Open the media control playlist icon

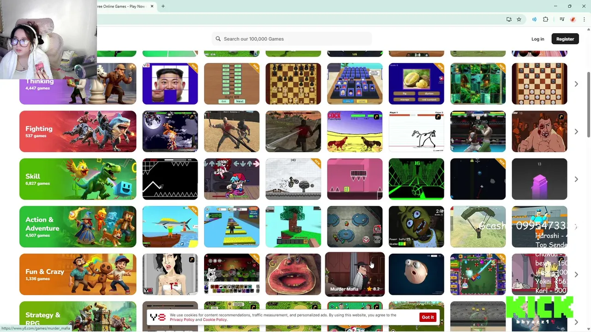pyautogui.click(x=562, y=19)
